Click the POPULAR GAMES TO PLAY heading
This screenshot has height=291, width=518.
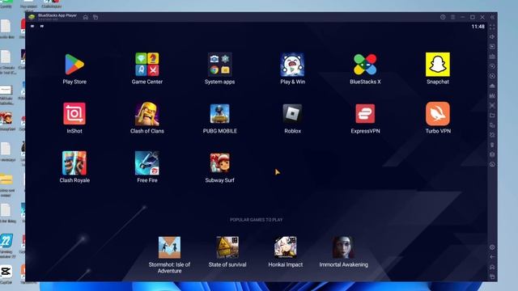[x=256, y=220]
